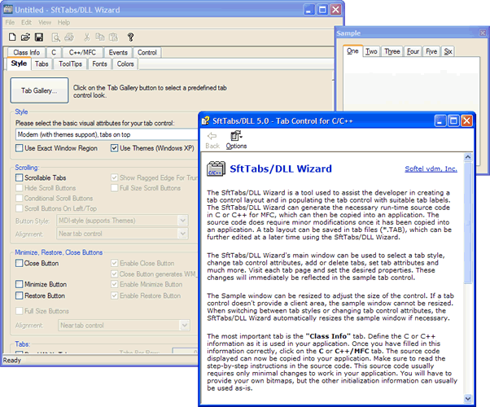Click the Help question mark icon

click(x=129, y=37)
